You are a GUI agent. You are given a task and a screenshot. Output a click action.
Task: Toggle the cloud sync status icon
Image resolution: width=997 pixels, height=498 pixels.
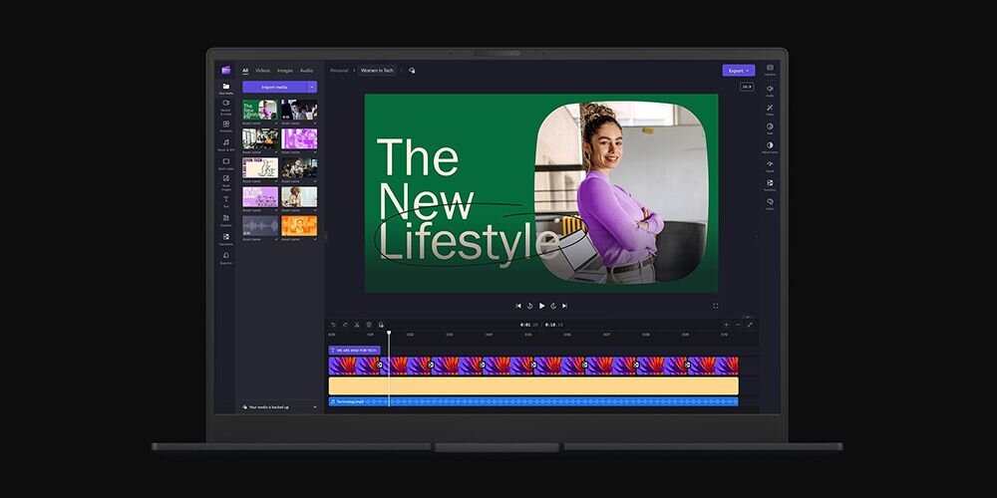(412, 71)
